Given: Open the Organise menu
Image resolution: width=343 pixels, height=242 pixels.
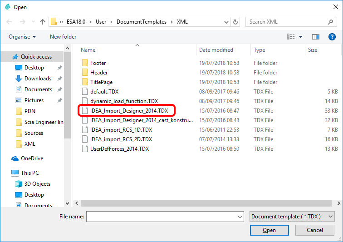Looking at the screenshot, I should pyautogui.click(x=22, y=37).
